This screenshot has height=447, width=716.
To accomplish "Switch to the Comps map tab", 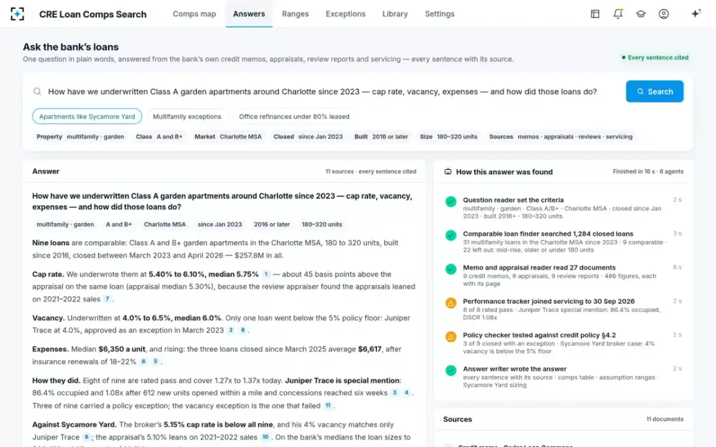I will click(195, 14).
